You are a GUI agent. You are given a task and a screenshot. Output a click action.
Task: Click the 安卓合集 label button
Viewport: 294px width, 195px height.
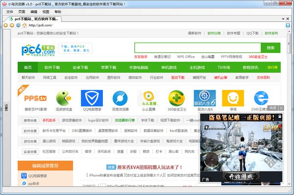click(x=30, y=151)
